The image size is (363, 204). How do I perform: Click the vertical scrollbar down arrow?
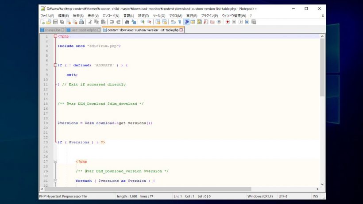tap(322, 185)
